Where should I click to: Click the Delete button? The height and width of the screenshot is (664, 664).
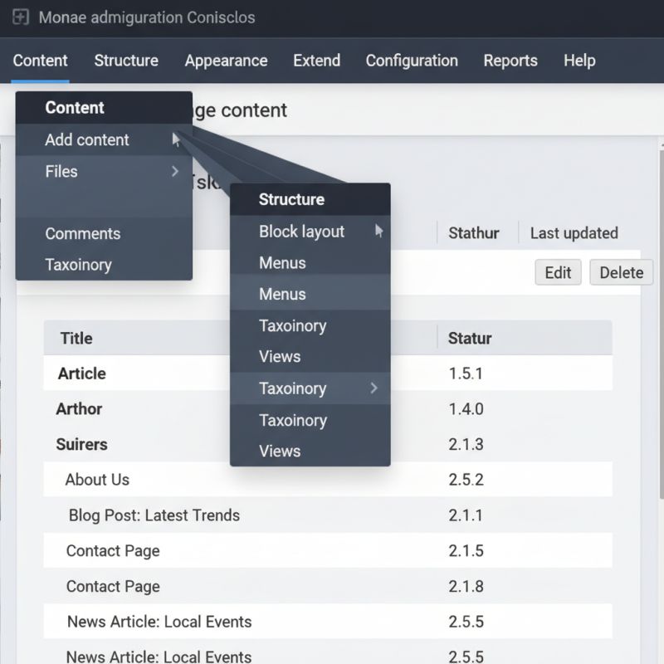[x=621, y=272]
